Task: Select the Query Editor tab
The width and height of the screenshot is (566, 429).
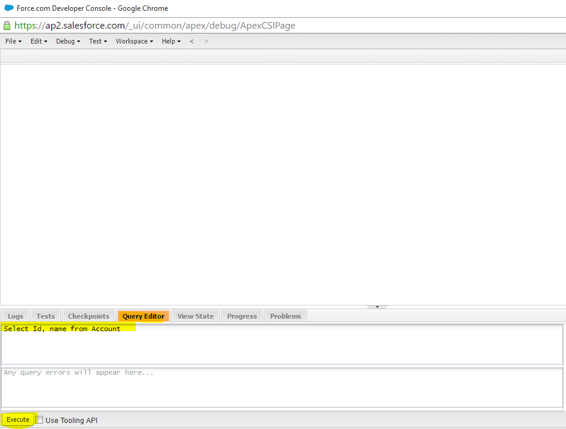Action: 143,316
